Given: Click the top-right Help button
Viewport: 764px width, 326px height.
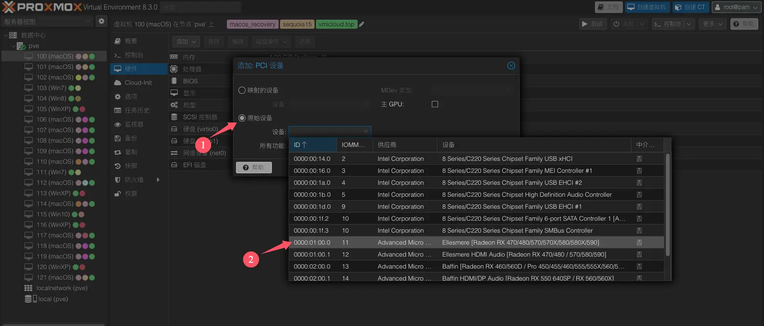Looking at the screenshot, I should (x=744, y=24).
